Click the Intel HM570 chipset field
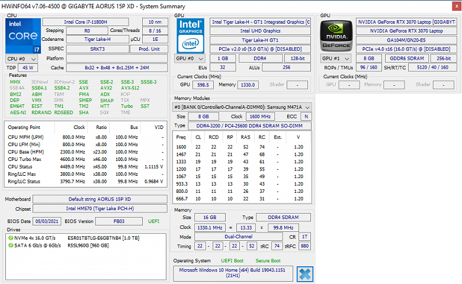This screenshot has height=284, width=462. click(100, 208)
